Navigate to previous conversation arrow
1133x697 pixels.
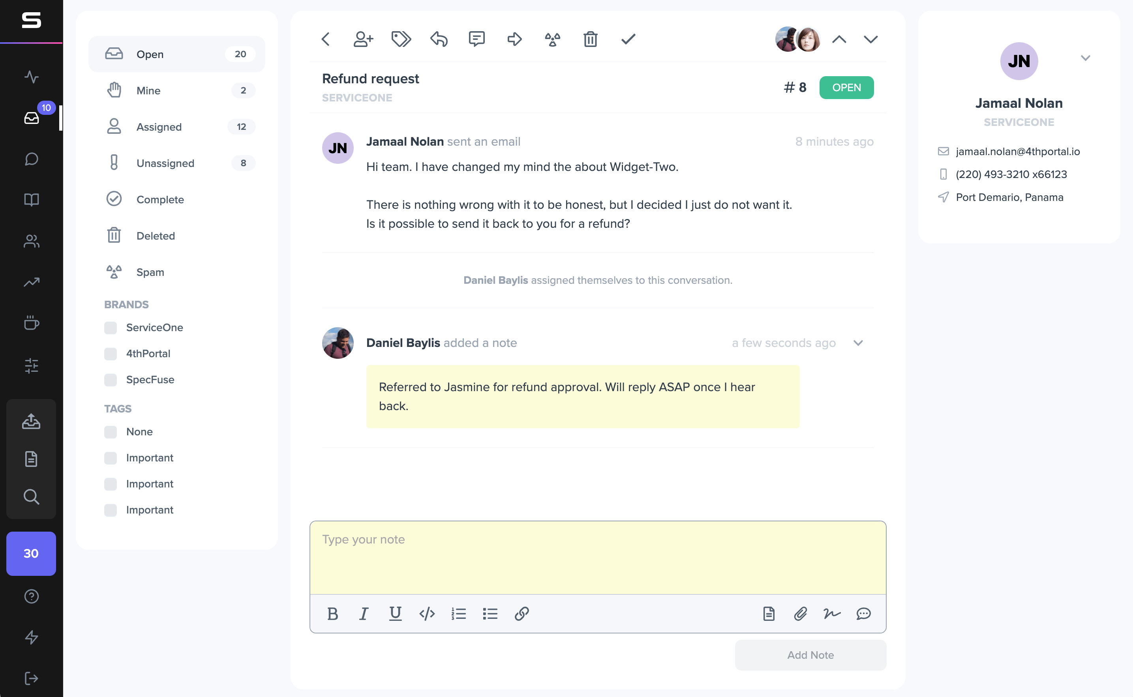click(839, 39)
